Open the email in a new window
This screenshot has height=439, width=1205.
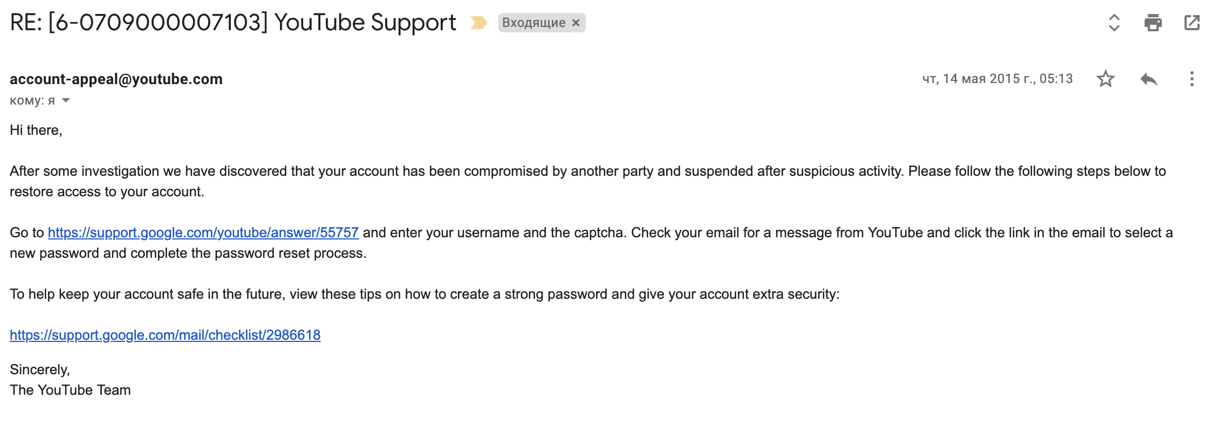tap(1191, 23)
